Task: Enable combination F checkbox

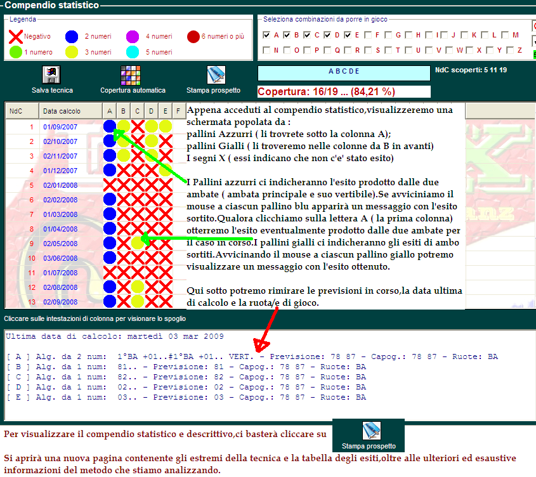Action: point(368,35)
